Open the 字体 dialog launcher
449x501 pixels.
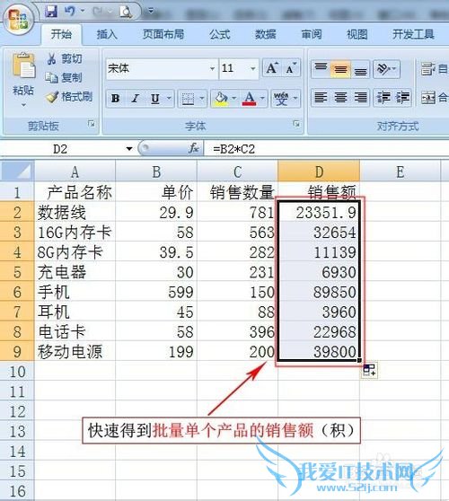click(296, 124)
